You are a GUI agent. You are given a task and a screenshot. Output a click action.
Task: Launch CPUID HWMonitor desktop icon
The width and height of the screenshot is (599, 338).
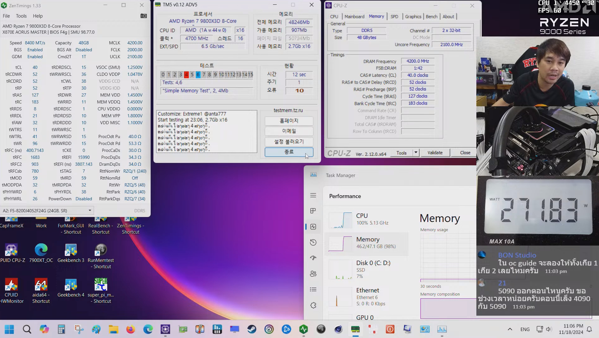[11, 291]
